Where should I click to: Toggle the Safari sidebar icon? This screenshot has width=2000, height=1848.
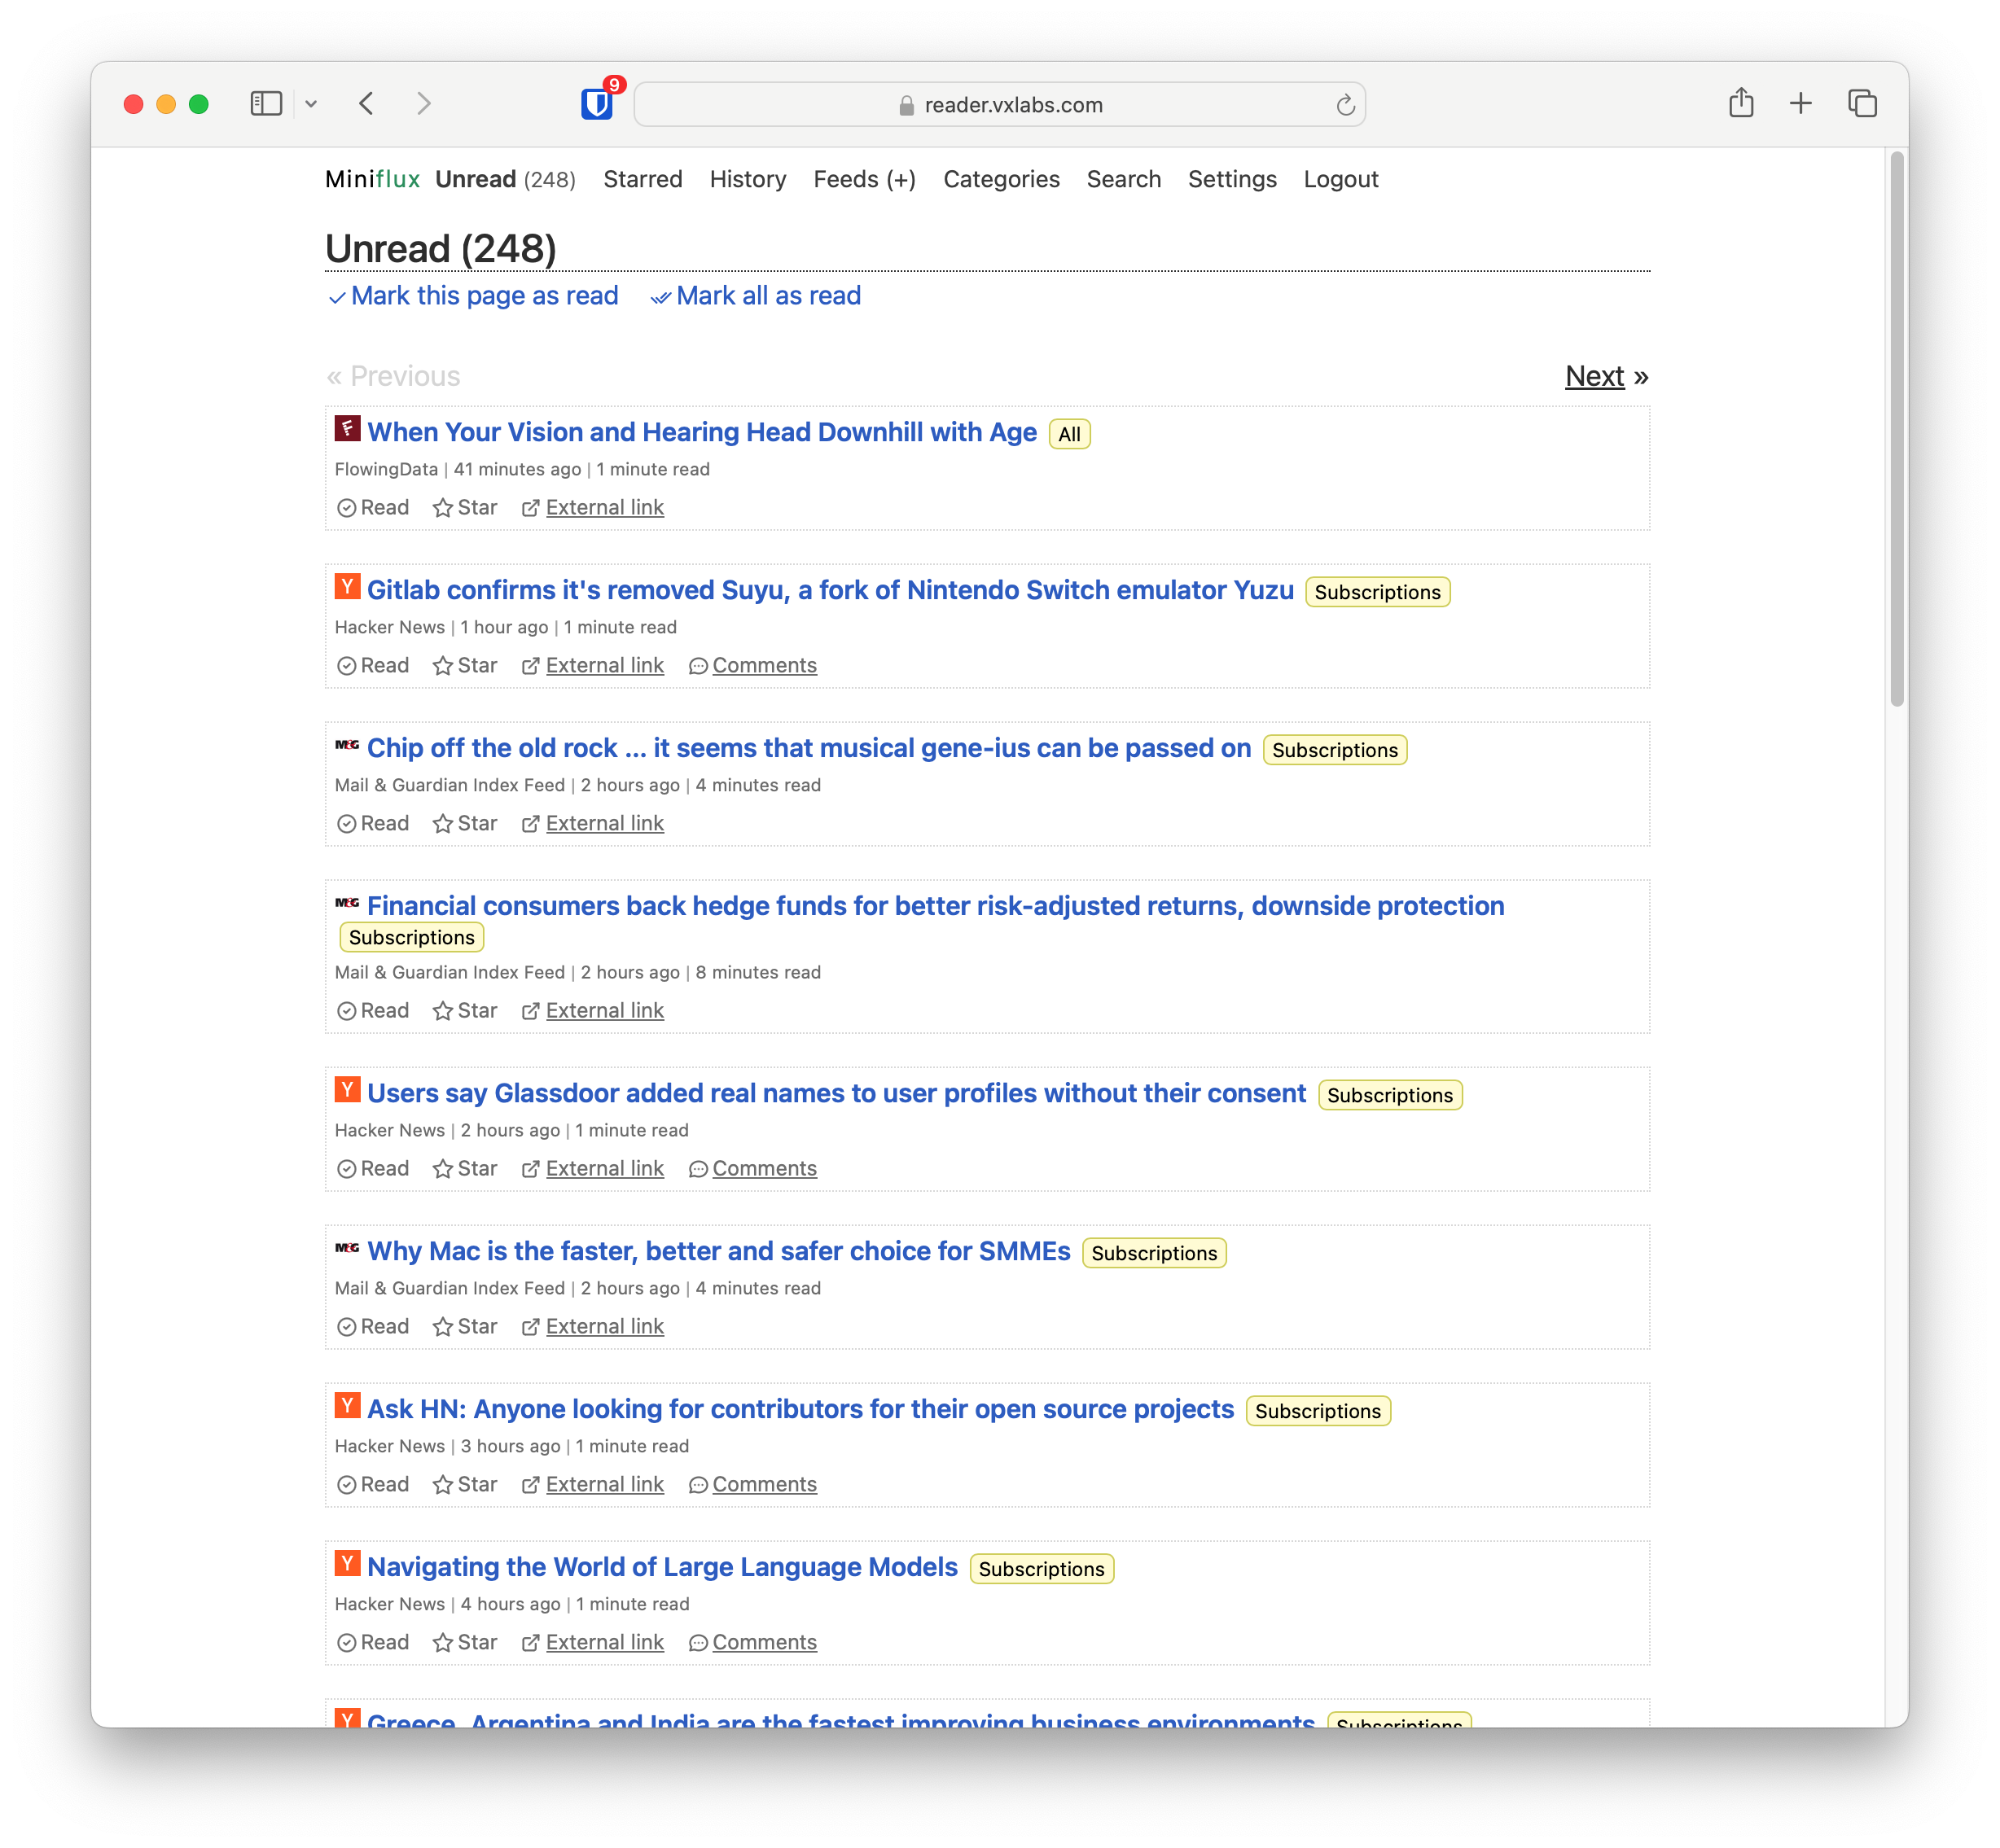click(266, 104)
